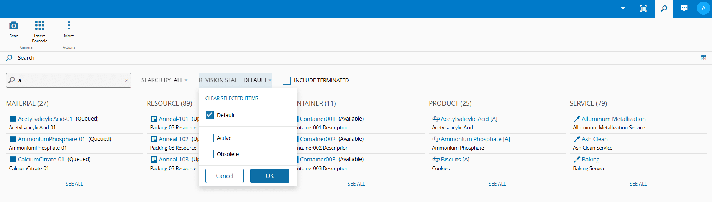Open the More actions menu

click(x=69, y=26)
